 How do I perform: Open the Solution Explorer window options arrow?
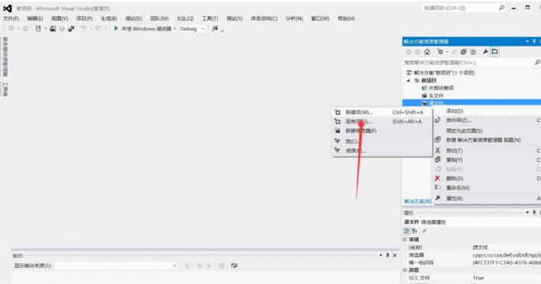[527, 41]
